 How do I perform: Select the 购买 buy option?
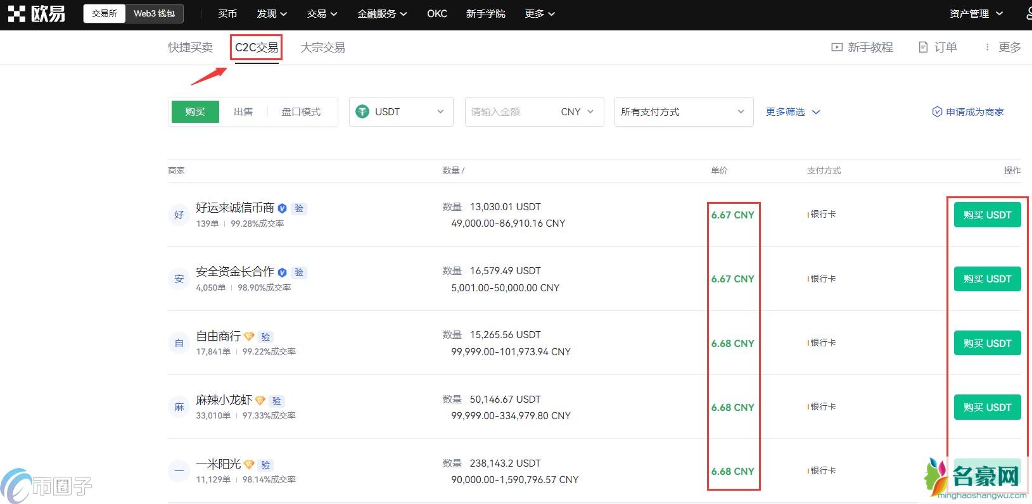tap(195, 111)
